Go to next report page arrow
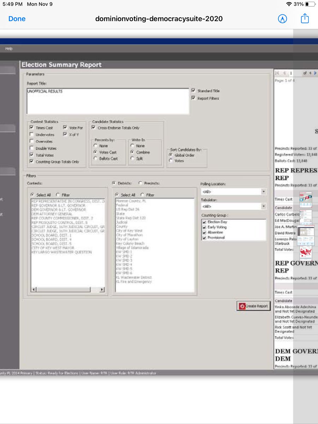318x424 pixels. [314, 73]
